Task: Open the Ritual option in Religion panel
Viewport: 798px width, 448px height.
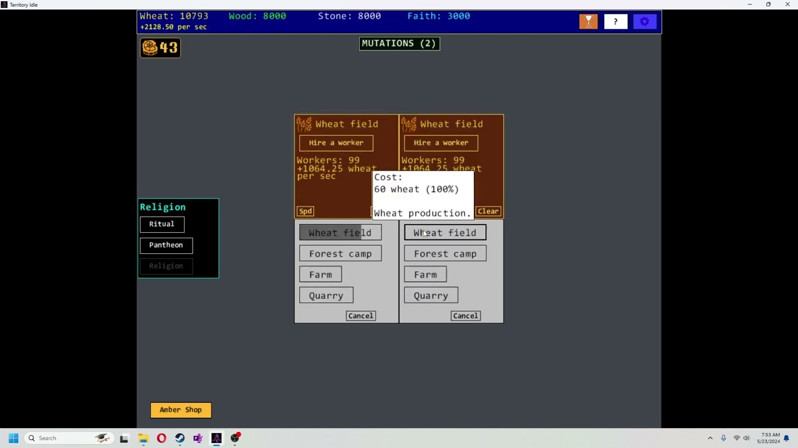Action: coord(161,224)
